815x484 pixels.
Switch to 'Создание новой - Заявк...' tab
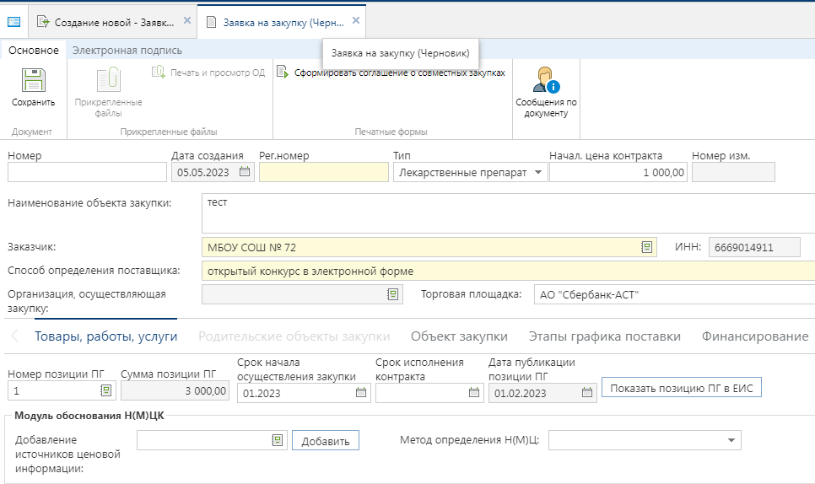click(114, 22)
